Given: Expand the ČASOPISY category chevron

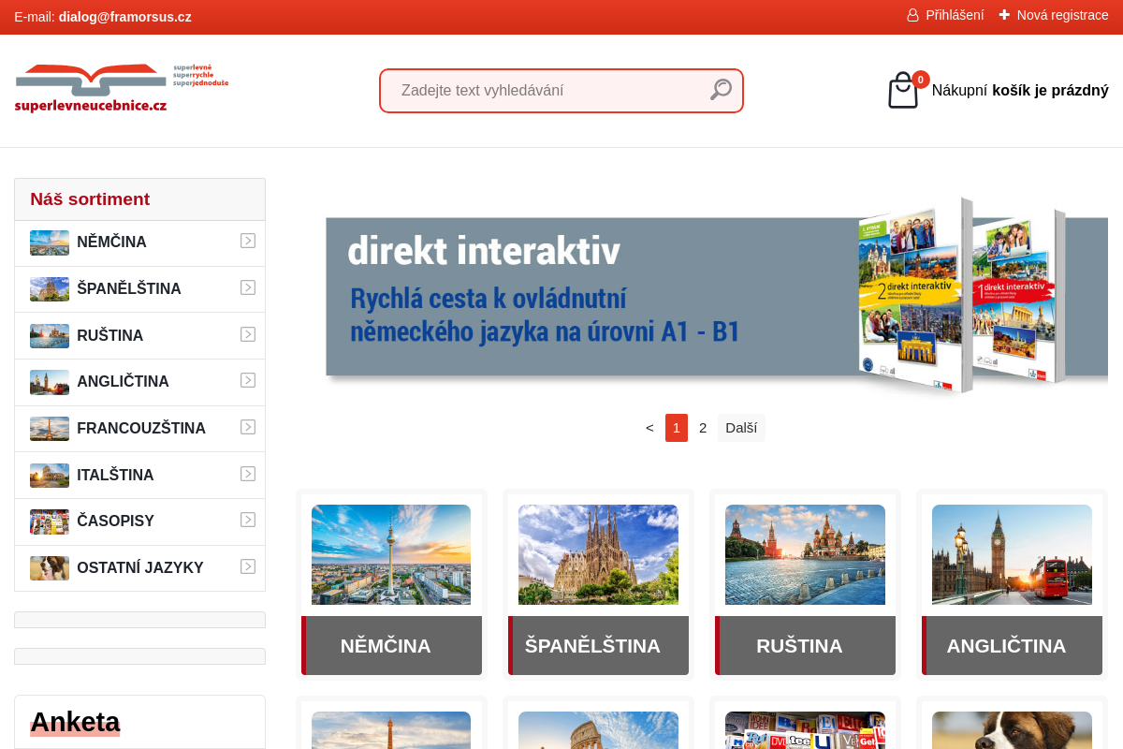Looking at the screenshot, I should click(x=247, y=520).
